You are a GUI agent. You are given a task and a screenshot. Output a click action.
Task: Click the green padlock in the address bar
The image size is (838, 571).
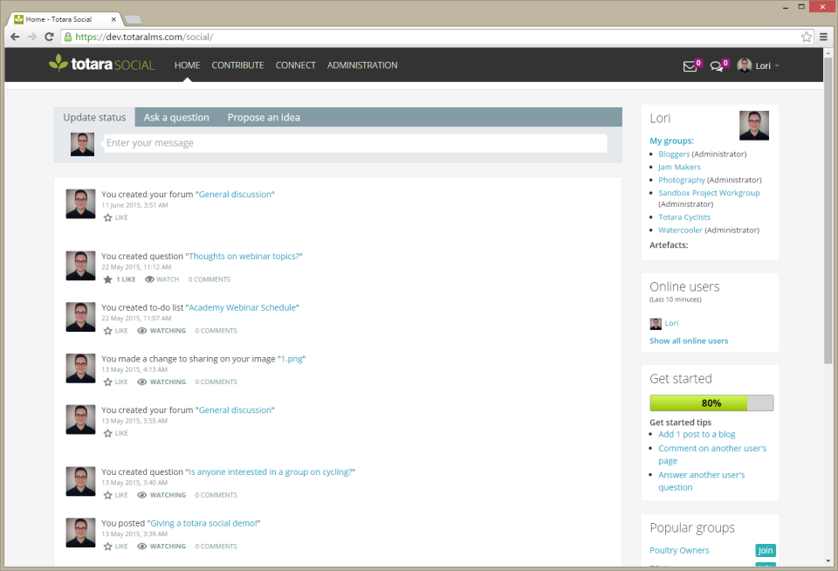tap(68, 37)
